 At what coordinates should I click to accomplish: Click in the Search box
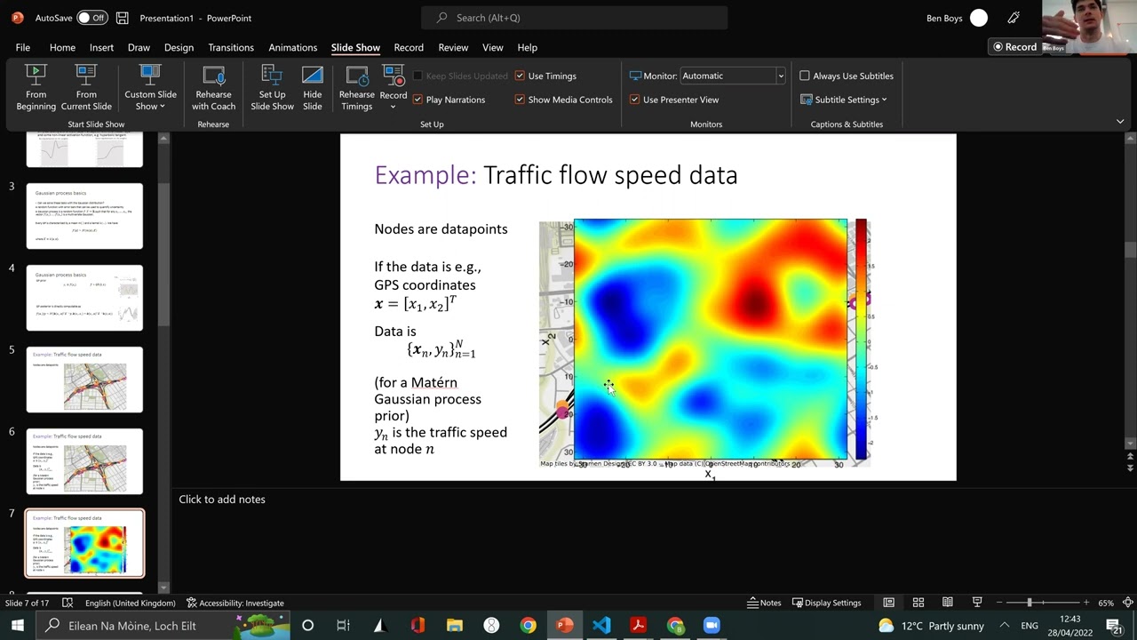pyautogui.click(x=575, y=18)
